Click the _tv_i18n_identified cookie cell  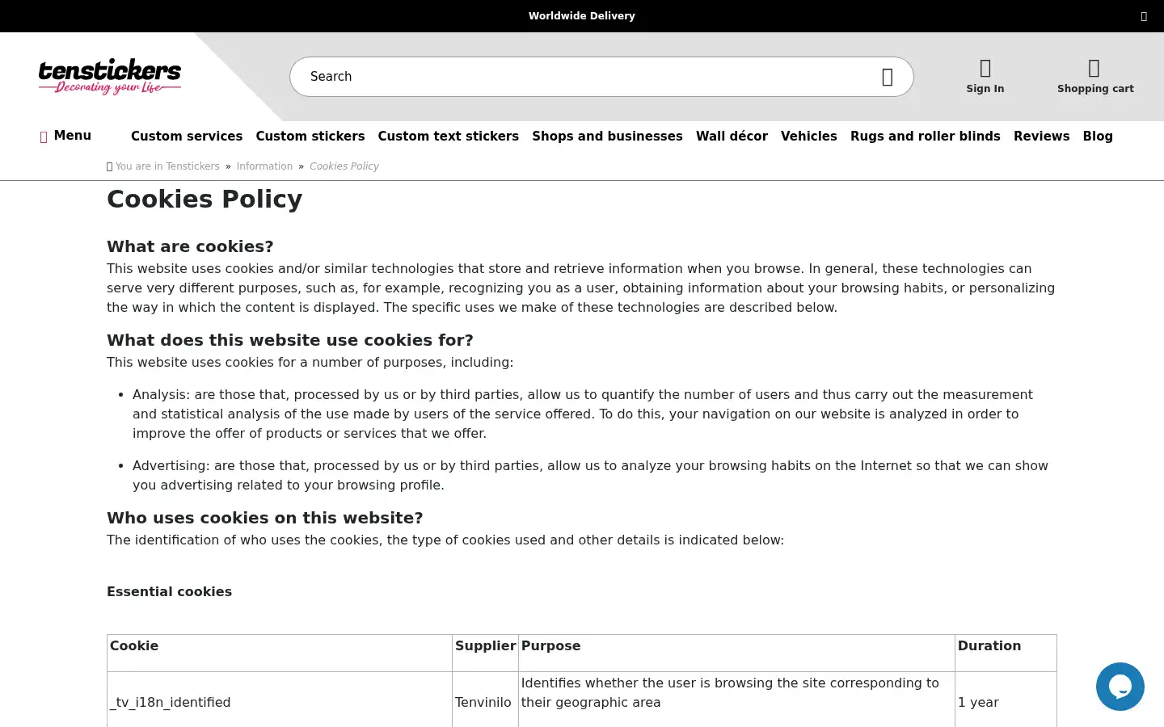(x=280, y=702)
